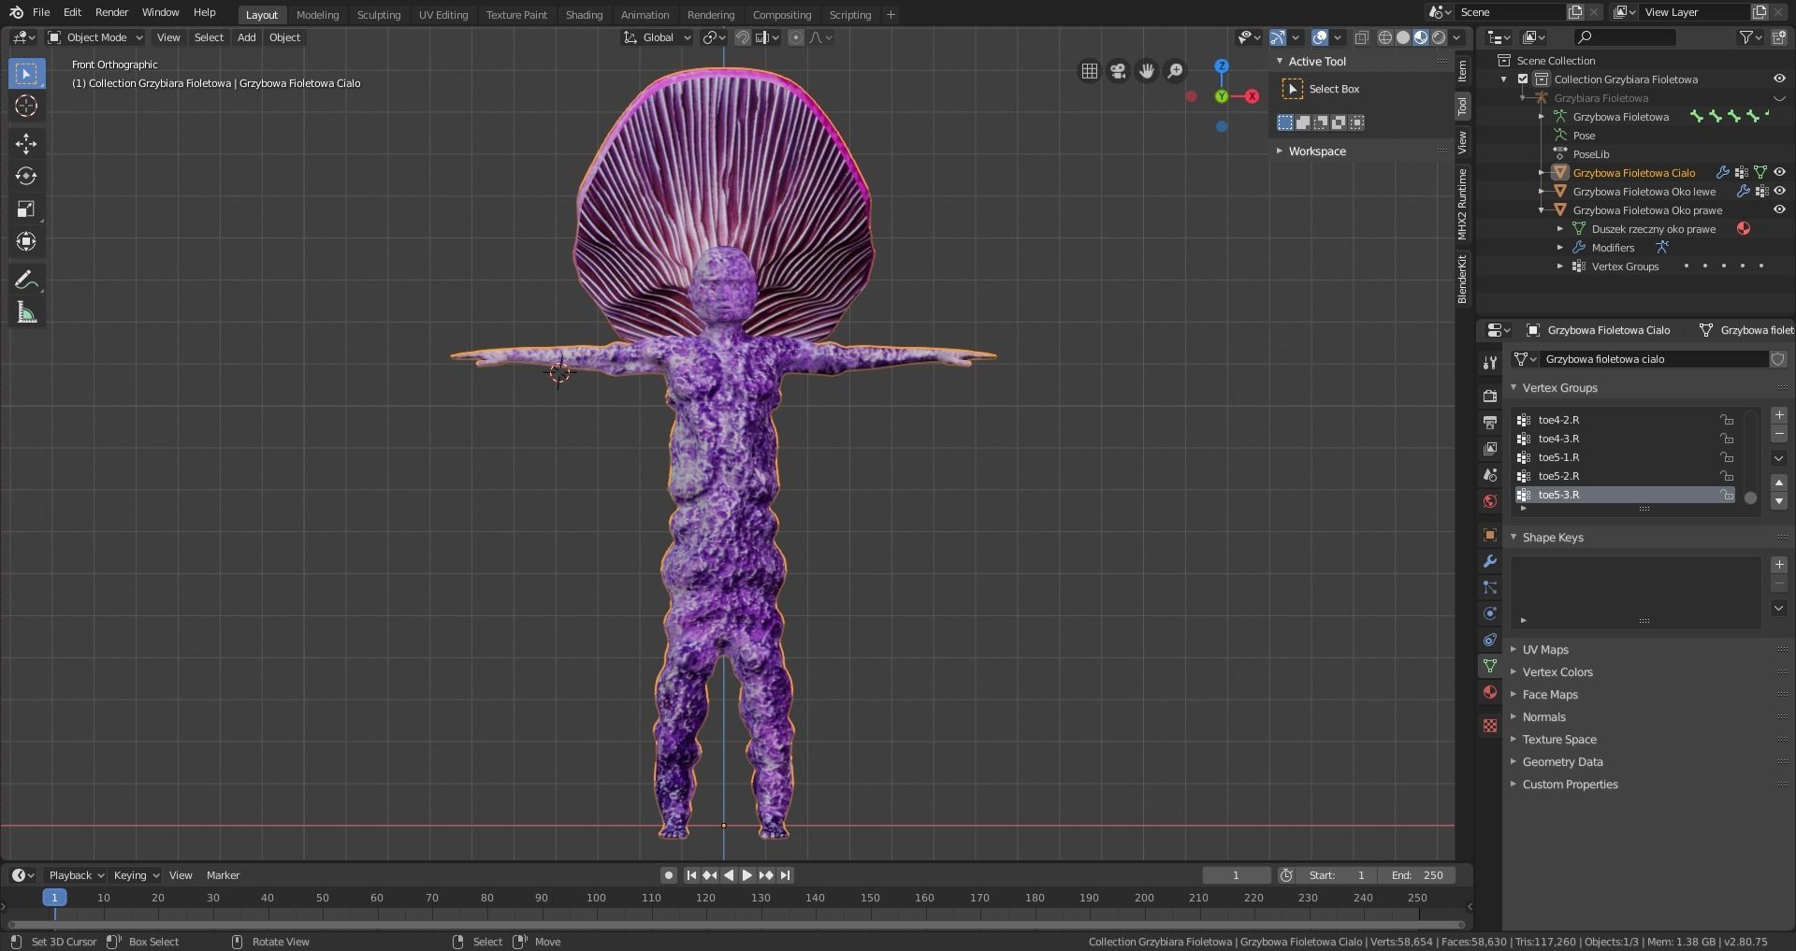This screenshot has height=951, width=1796.
Task: Expand the Geometry Data panel
Action: (1562, 761)
